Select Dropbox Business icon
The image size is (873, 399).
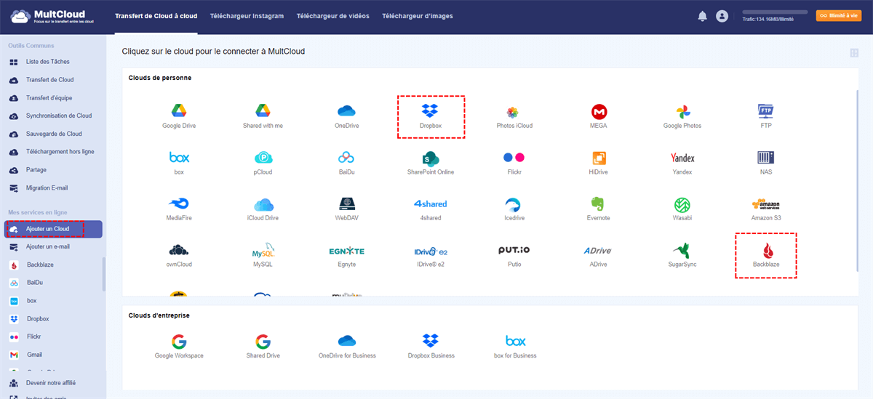pyautogui.click(x=431, y=341)
